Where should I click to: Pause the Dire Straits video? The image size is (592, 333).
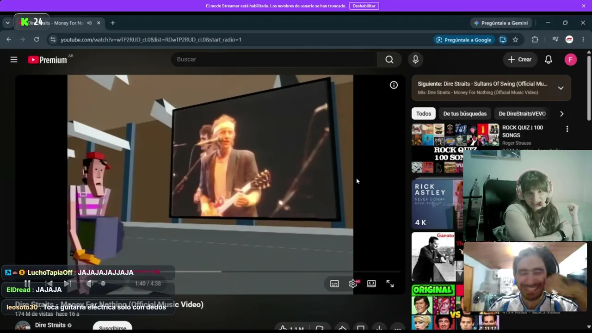27,284
